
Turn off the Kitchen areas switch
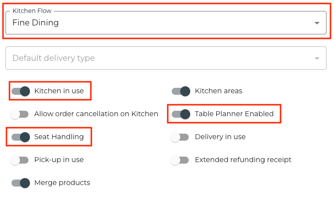(x=181, y=91)
